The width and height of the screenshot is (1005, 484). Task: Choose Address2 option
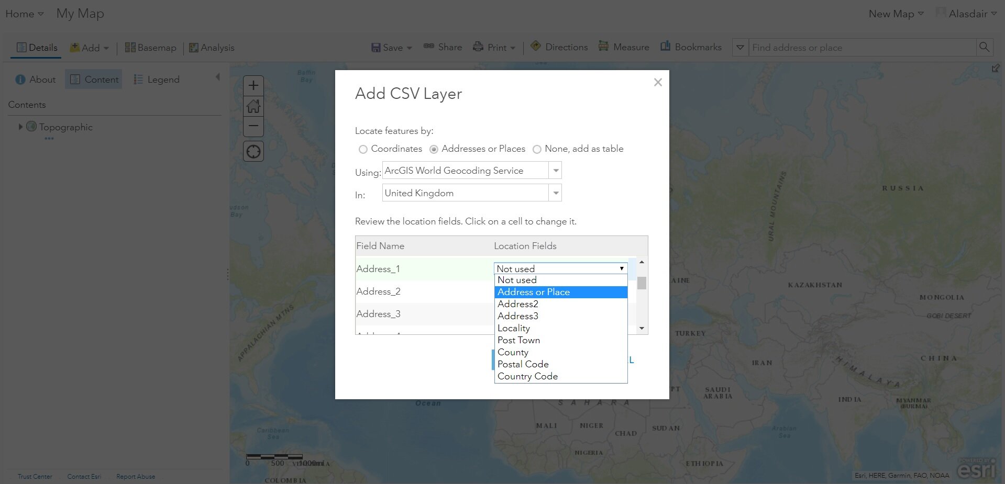[561, 304]
